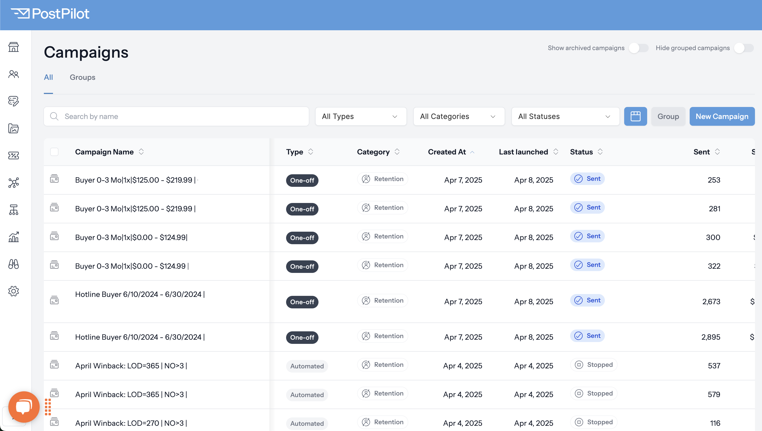Open the image library folder icon

[x=14, y=128]
